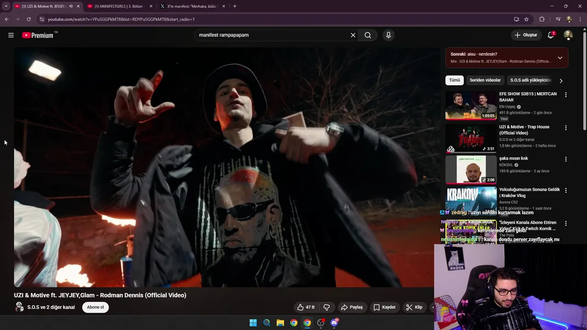
Task: Select the Tümü filter chip
Action: click(454, 80)
